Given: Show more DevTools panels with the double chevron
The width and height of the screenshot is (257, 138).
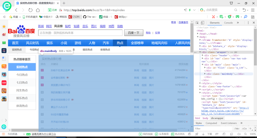Looking at the screenshot, I should pos(238,23).
